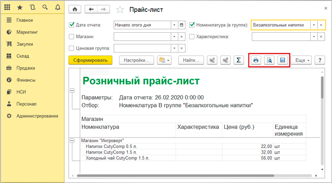Open Ценовая группа dropdown arrow

tap(174, 48)
